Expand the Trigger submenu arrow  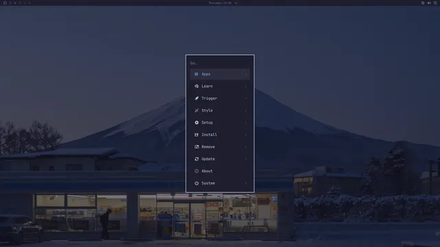[x=246, y=98]
